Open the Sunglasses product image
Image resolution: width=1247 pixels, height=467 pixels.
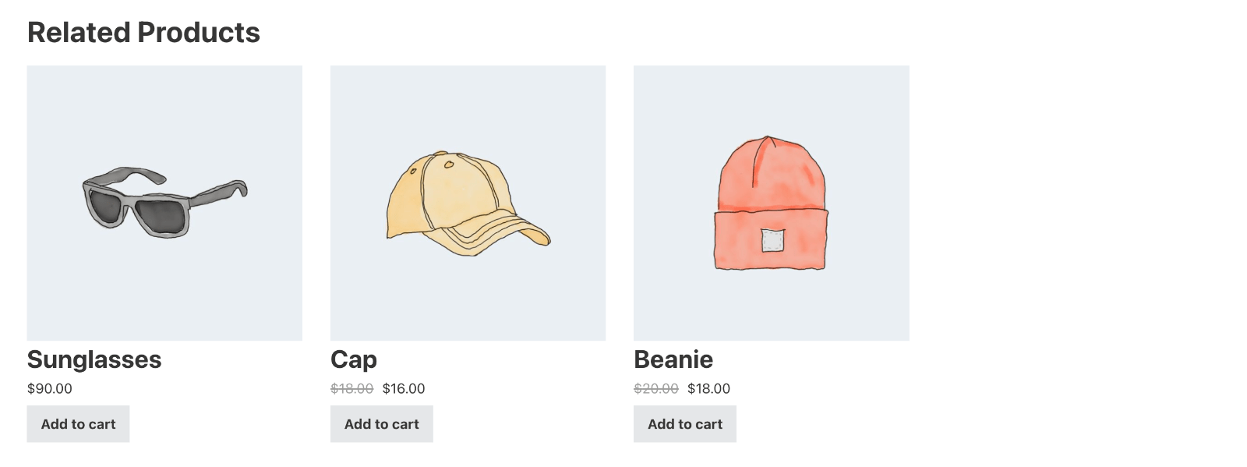coord(164,203)
